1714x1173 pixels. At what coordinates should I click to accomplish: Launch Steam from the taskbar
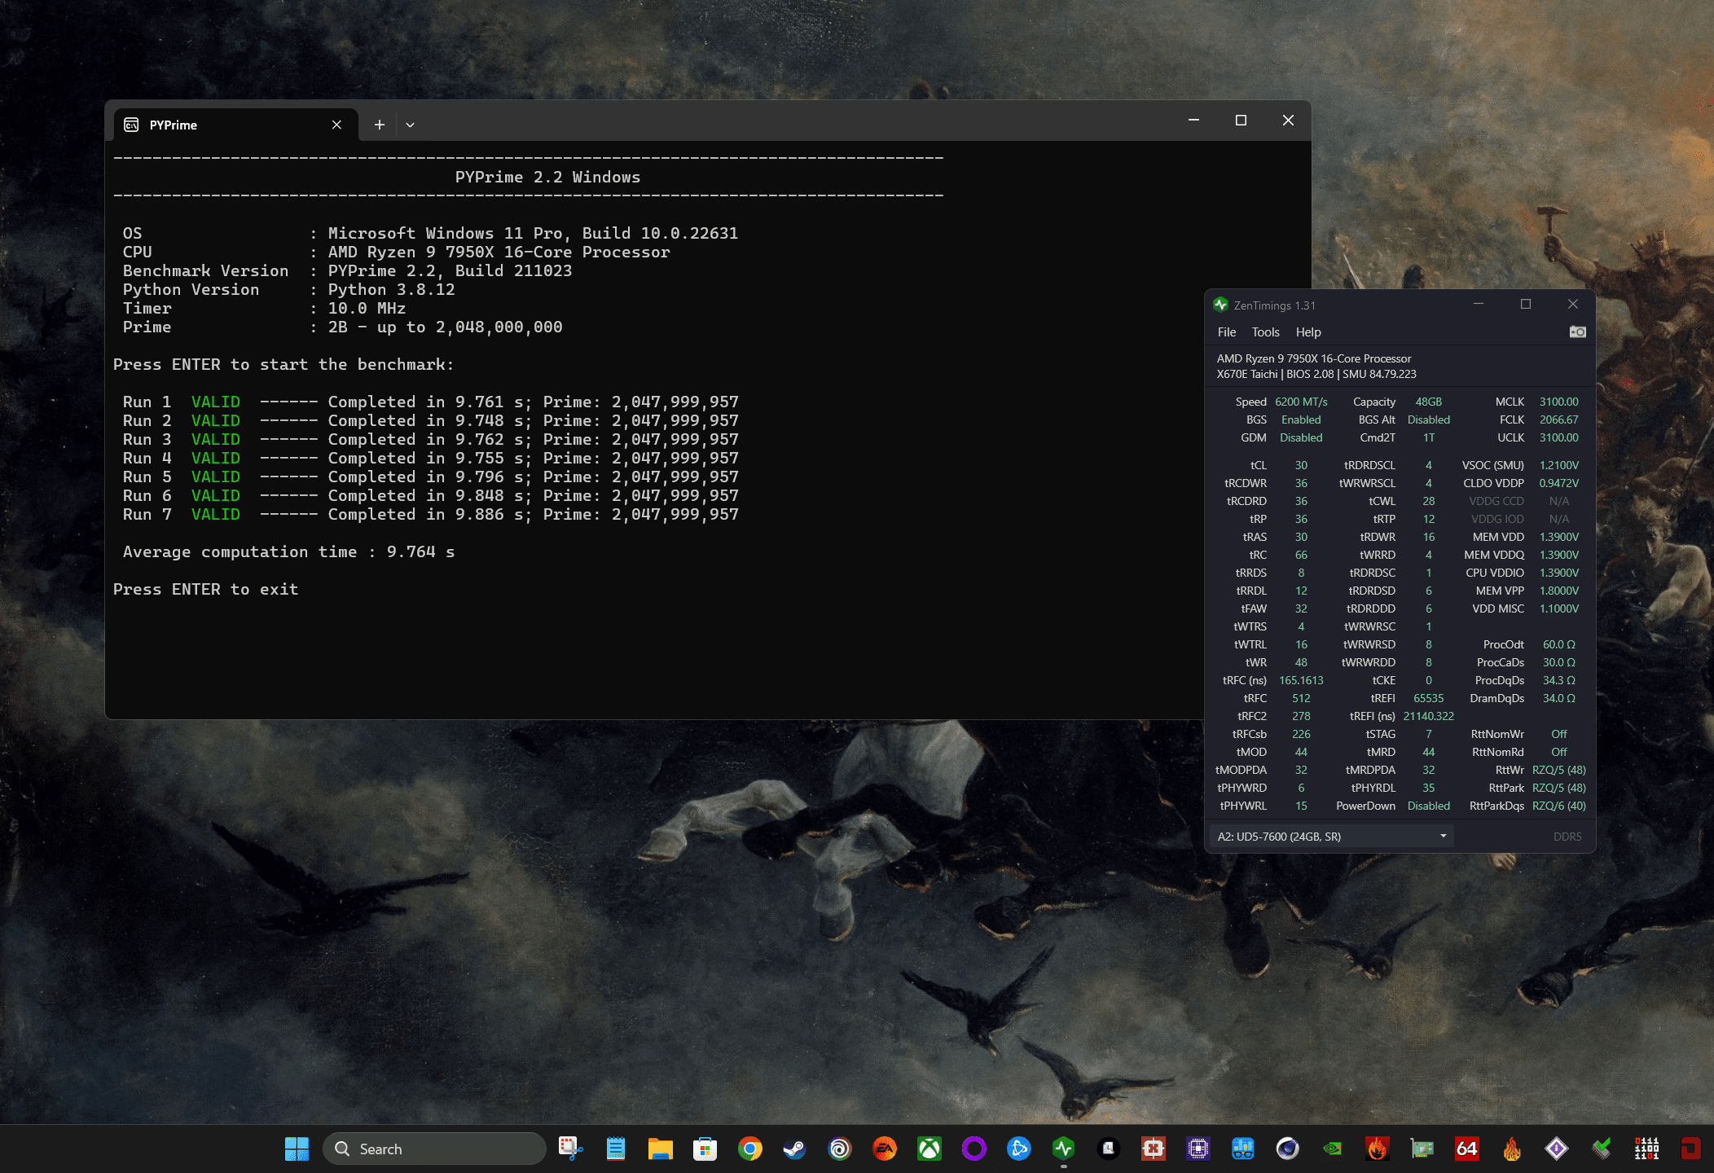(x=794, y=1149)
